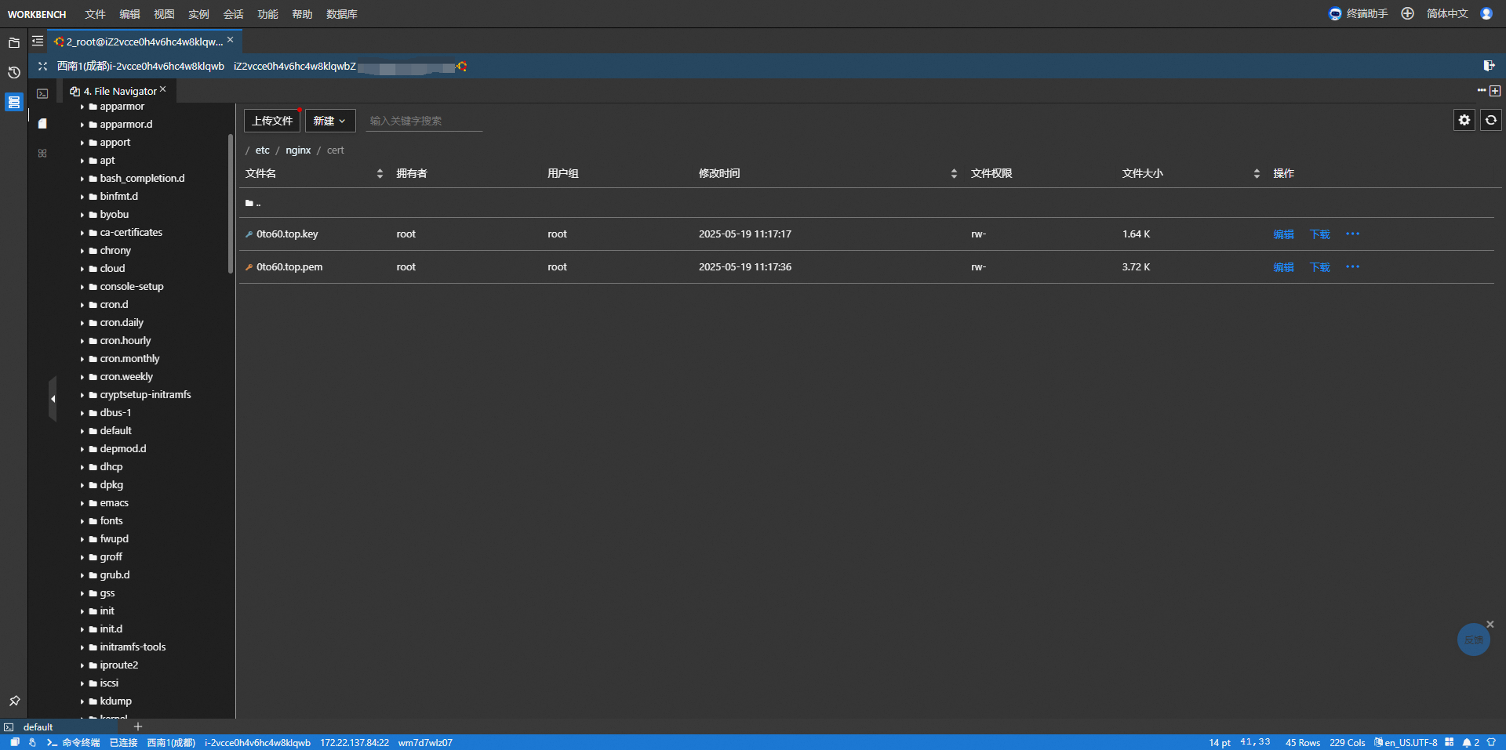Switch to the 4. File Navigator tab
Screen dimensions: 1506x750
[119, 91]
